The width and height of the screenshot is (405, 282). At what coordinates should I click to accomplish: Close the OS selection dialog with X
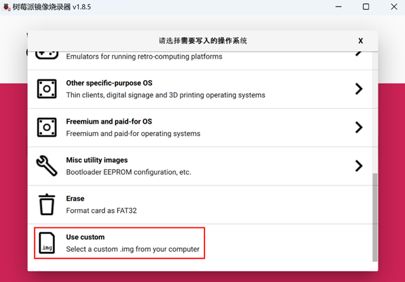click(361, 40)
